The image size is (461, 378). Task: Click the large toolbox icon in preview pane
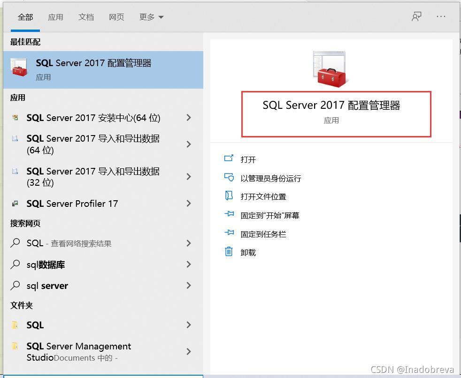coord(330,69)
